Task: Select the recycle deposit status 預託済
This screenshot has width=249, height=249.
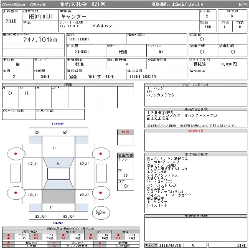Action: 199,64
